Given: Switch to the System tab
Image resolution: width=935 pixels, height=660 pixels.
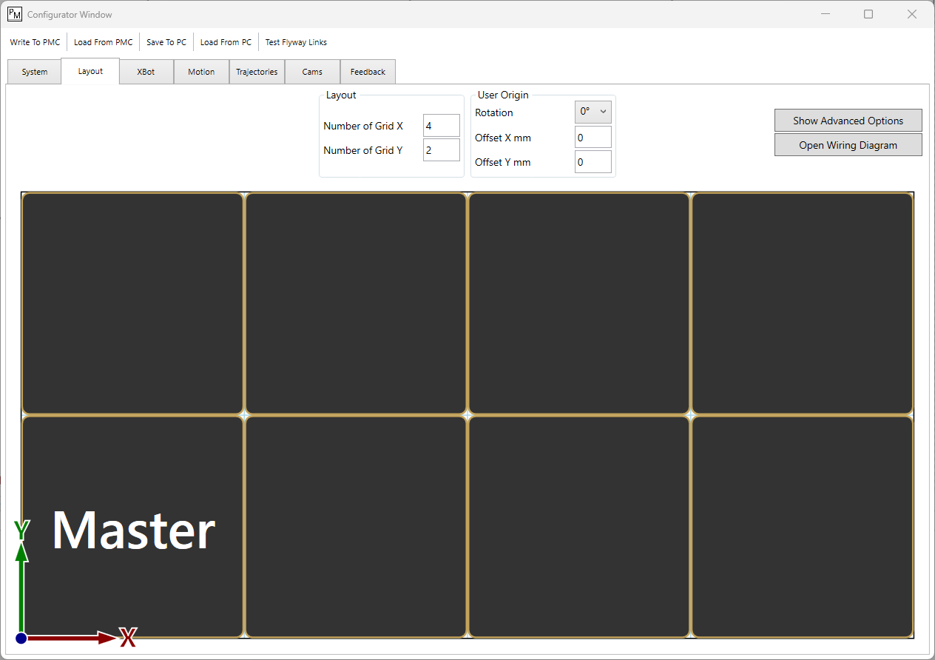Looking at the screenshot, I should click(35, 72).
